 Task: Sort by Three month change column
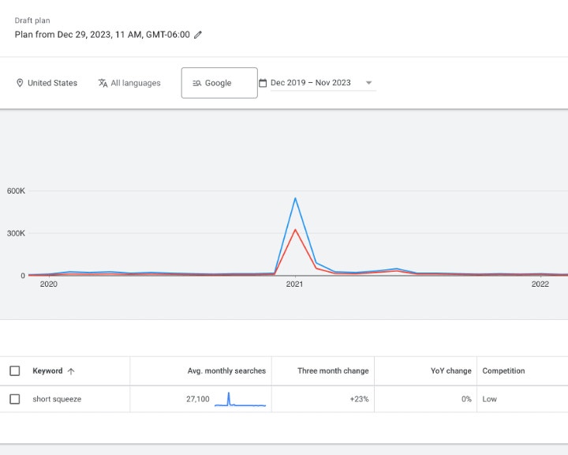tap(333, 371)
